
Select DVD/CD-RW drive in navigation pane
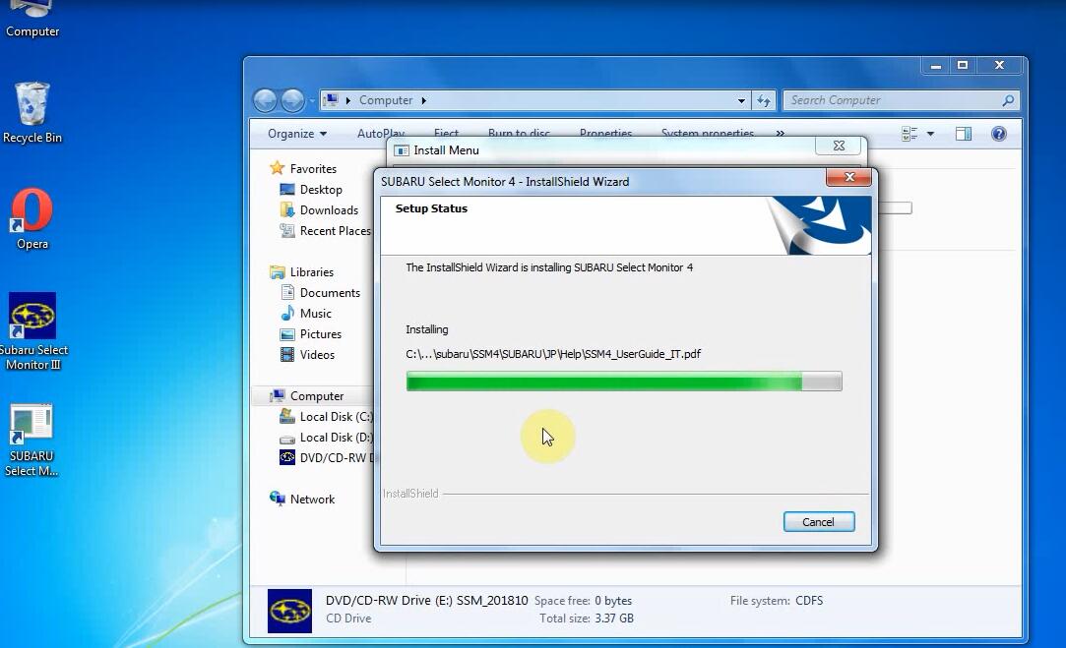336,458
